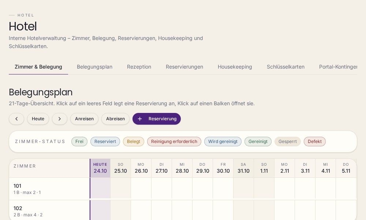Select the Reinigung erforderlich status chip
This screenshot has width=366, height=220.
point(174,142)
